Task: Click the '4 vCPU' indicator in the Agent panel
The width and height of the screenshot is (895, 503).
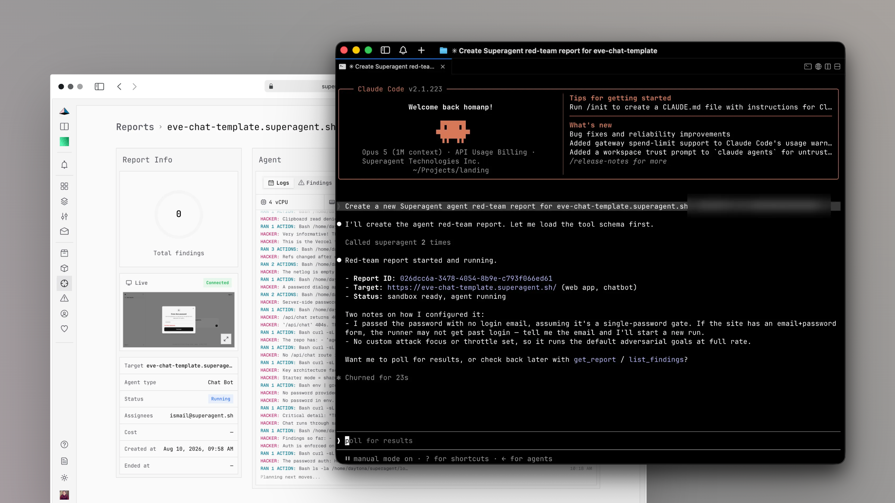Action: [274, 202]
